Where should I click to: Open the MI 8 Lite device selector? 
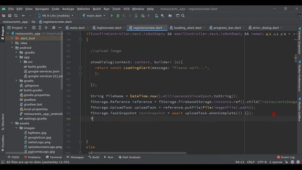(x=56, y=16)
